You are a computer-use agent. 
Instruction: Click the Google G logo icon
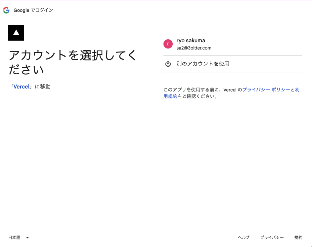(6, 10)
